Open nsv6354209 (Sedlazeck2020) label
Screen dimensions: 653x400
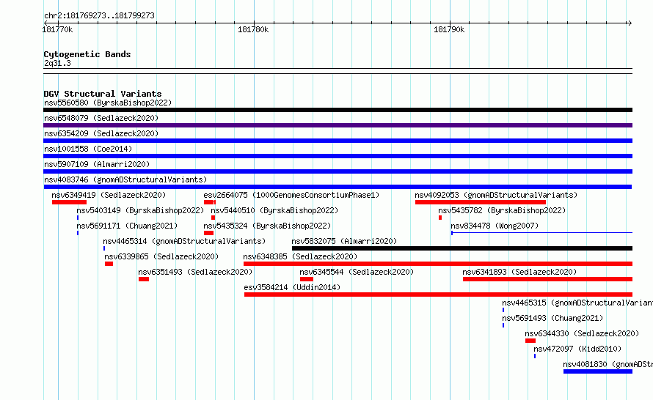coord(101,133)
